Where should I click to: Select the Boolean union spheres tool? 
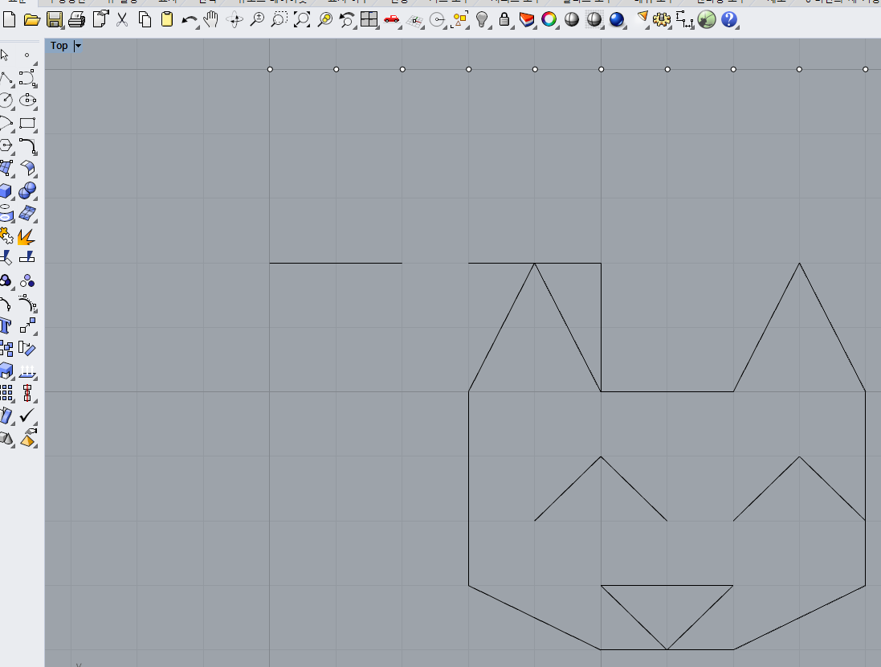pyautogui.click(x=27, y=190)
